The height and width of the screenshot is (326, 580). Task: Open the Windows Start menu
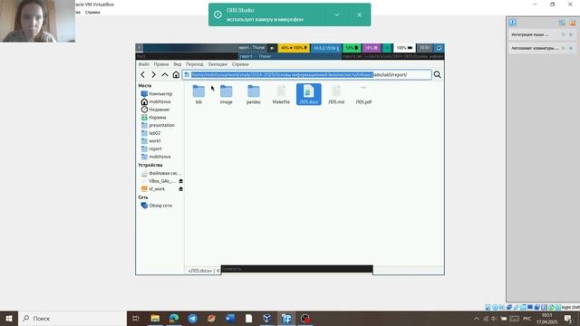[9, 318]
